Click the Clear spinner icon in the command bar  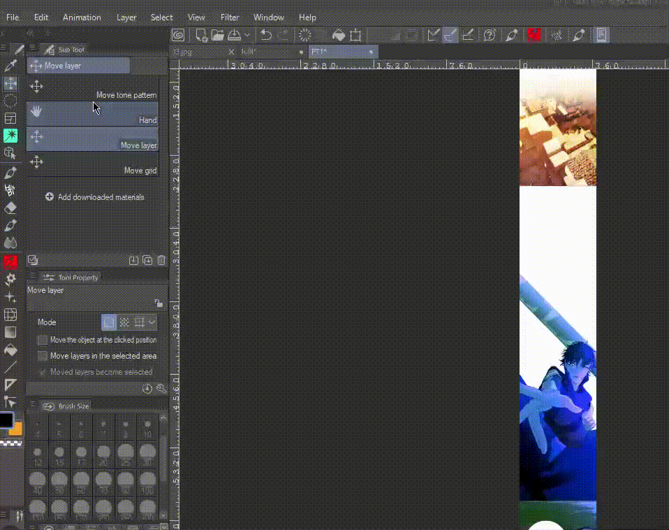tap(305, 35)
